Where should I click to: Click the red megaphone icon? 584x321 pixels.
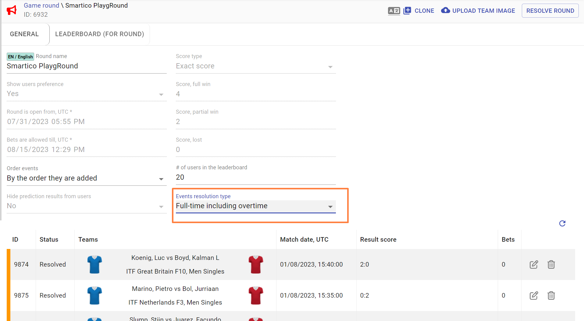click(x=12, y=10)
